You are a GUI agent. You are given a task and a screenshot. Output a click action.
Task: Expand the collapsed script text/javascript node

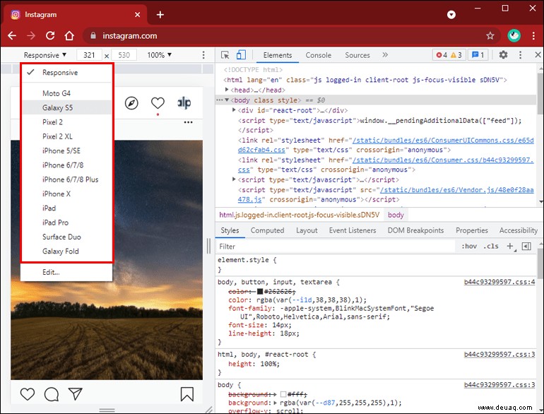tap(234, 179)
